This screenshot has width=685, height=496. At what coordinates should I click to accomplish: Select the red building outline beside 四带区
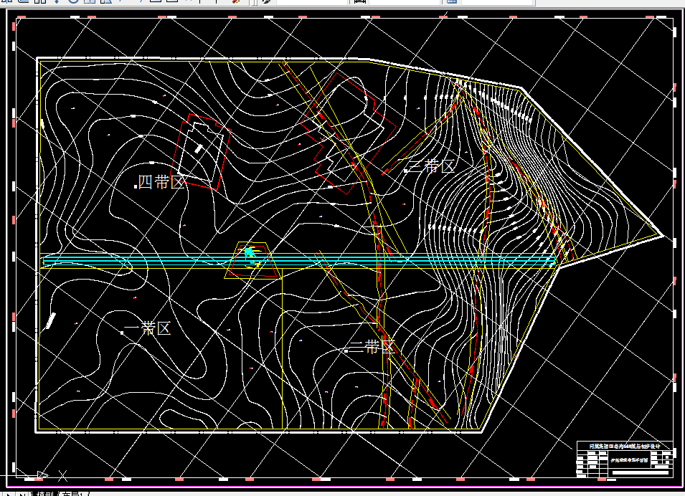click(x=201, y=152)
